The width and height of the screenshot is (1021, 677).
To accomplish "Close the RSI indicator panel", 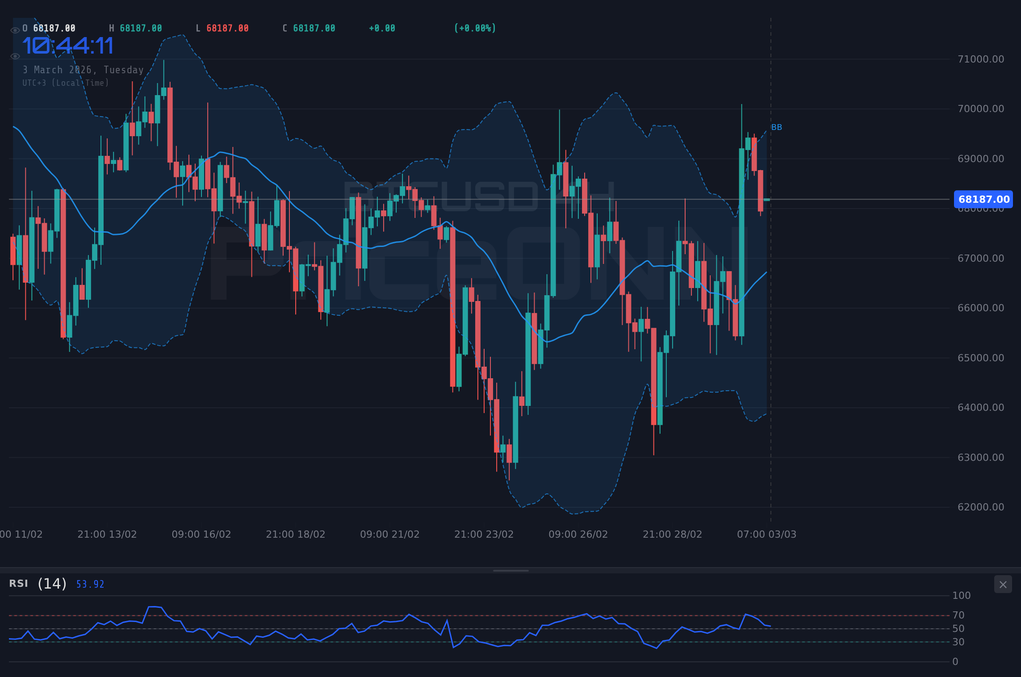I will point(1003,584).
